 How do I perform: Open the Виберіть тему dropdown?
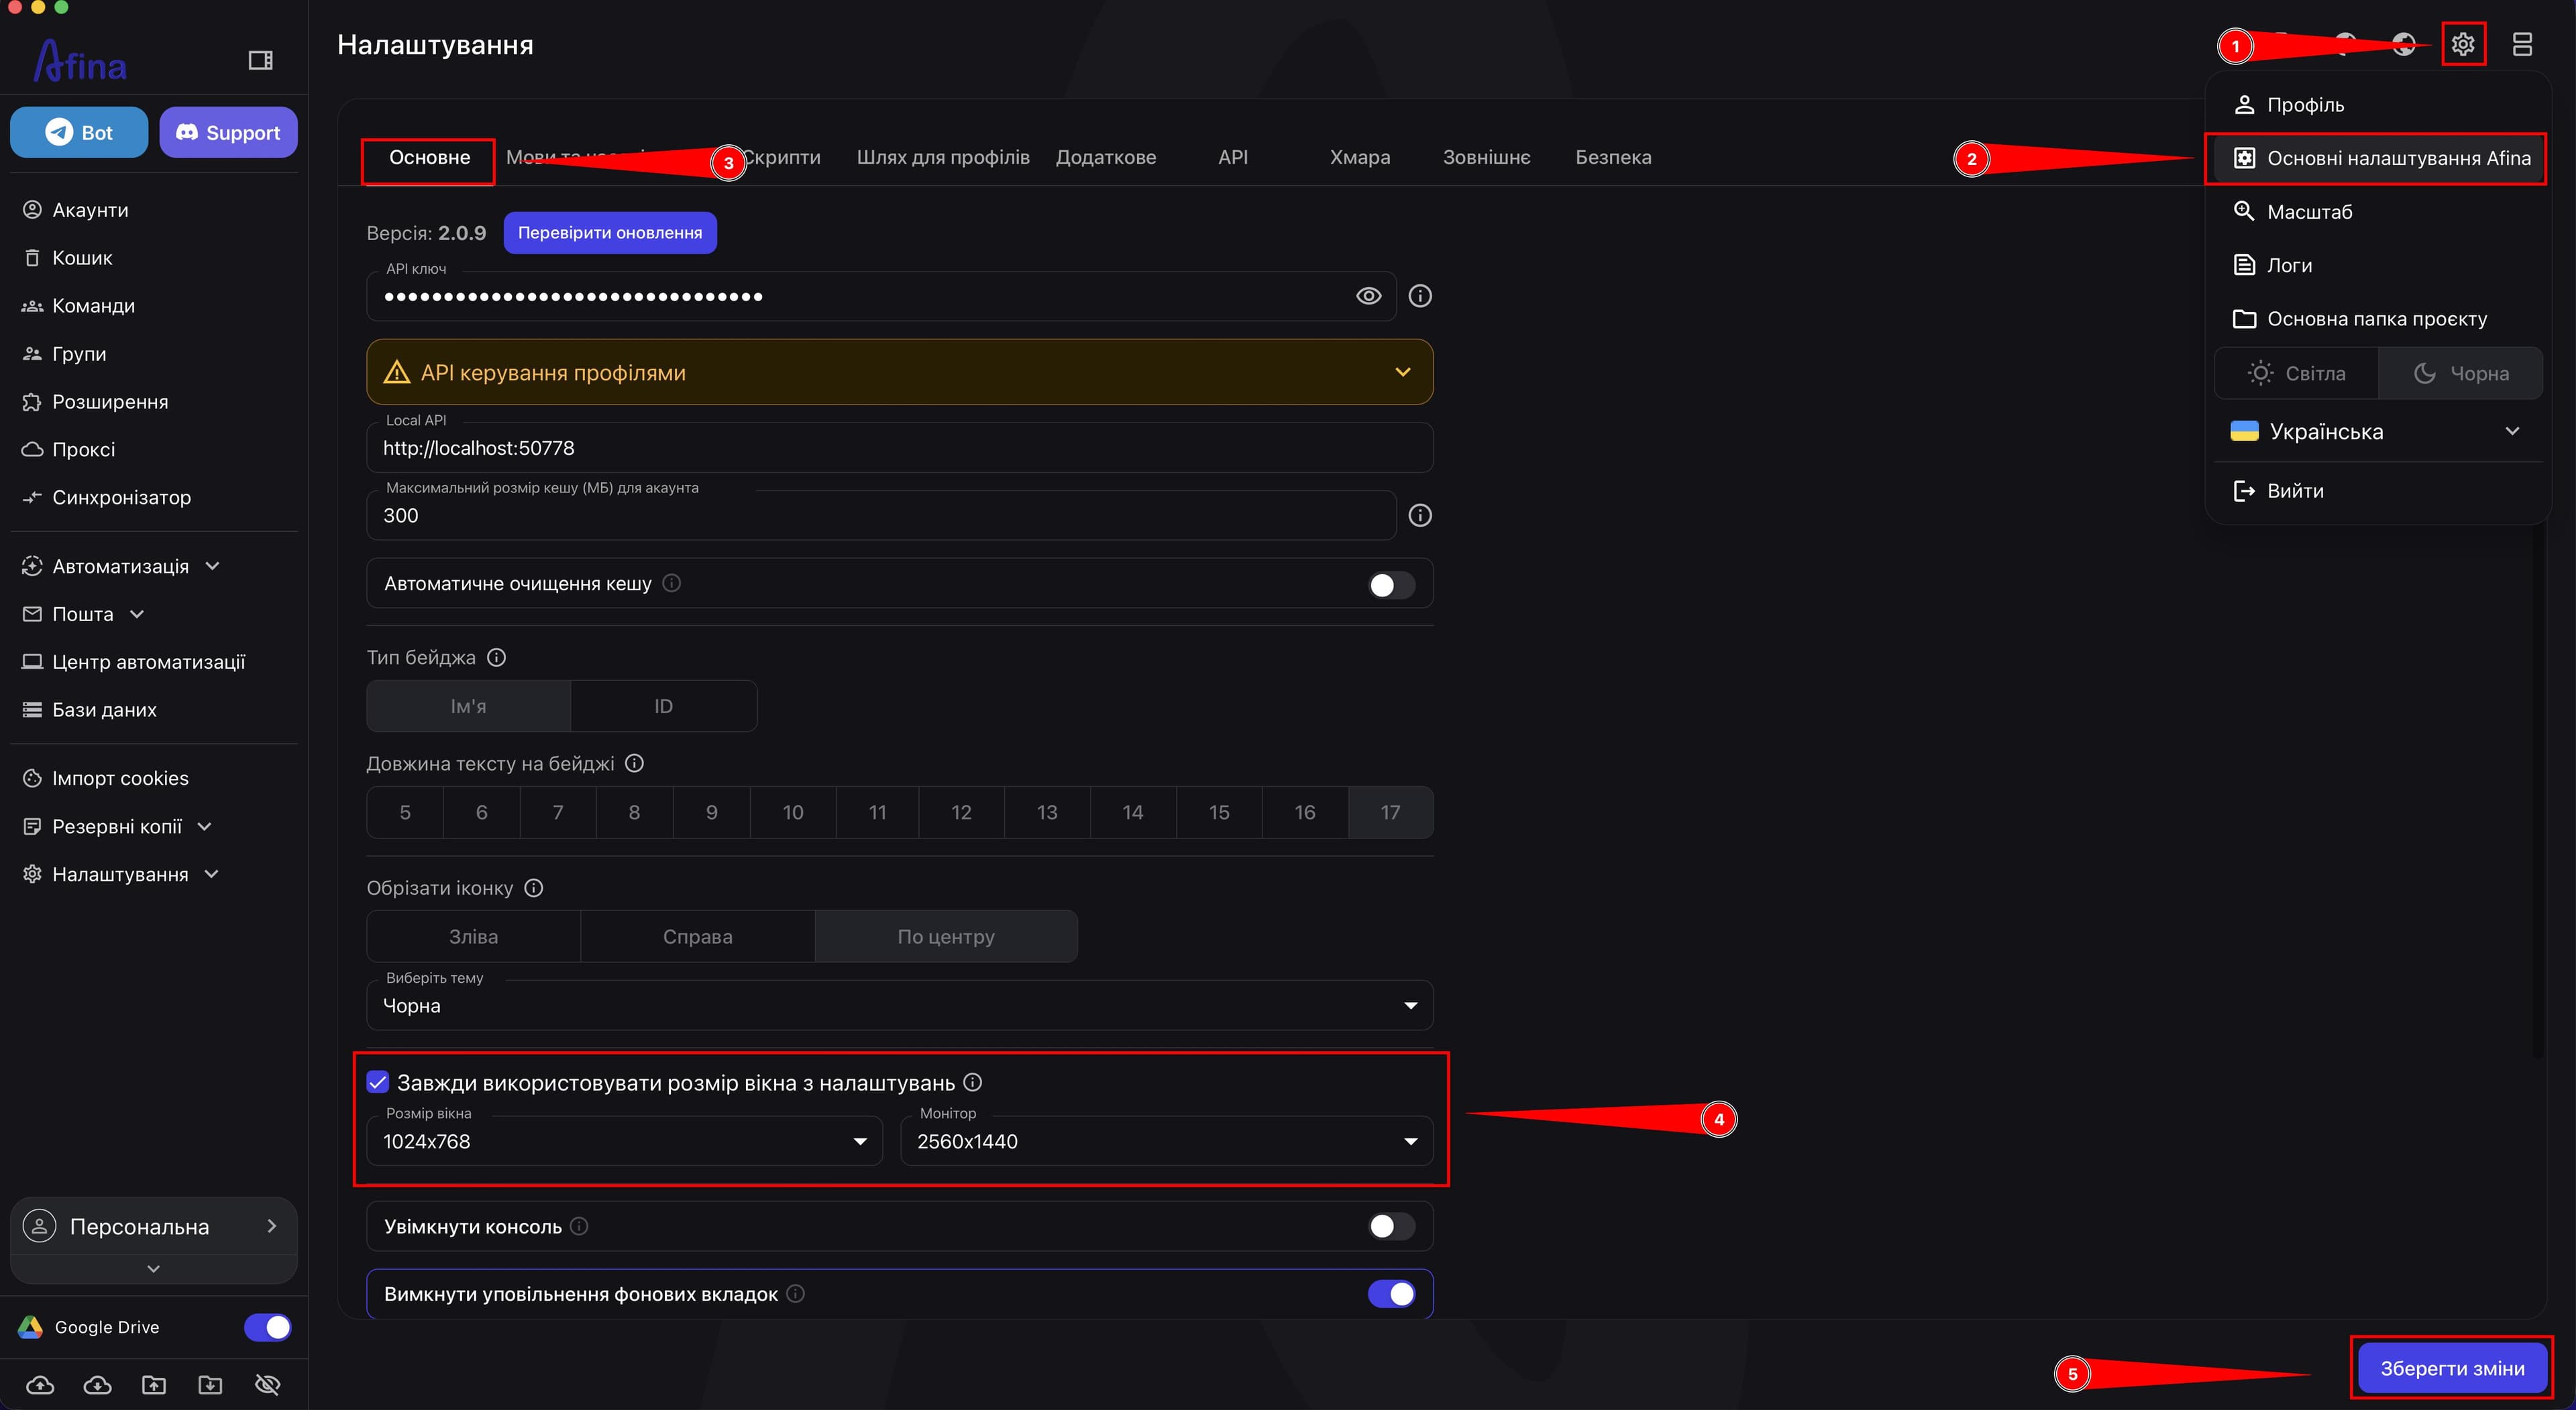899,1005
